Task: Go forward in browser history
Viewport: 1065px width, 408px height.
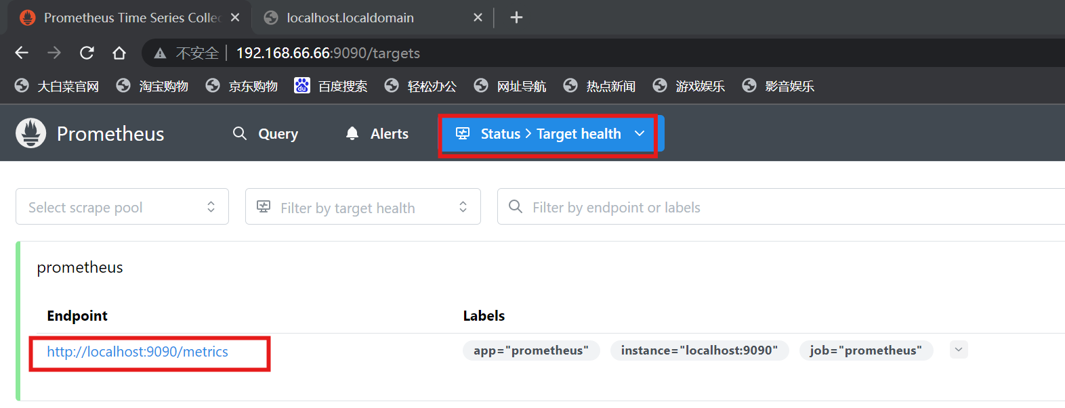Action: [x=54, y=53]
